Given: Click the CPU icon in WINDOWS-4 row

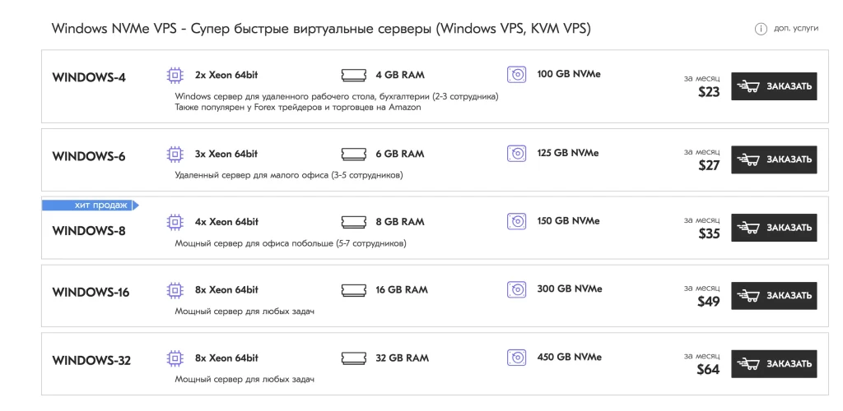Looking at the screenshot, I should click(174, 76).
